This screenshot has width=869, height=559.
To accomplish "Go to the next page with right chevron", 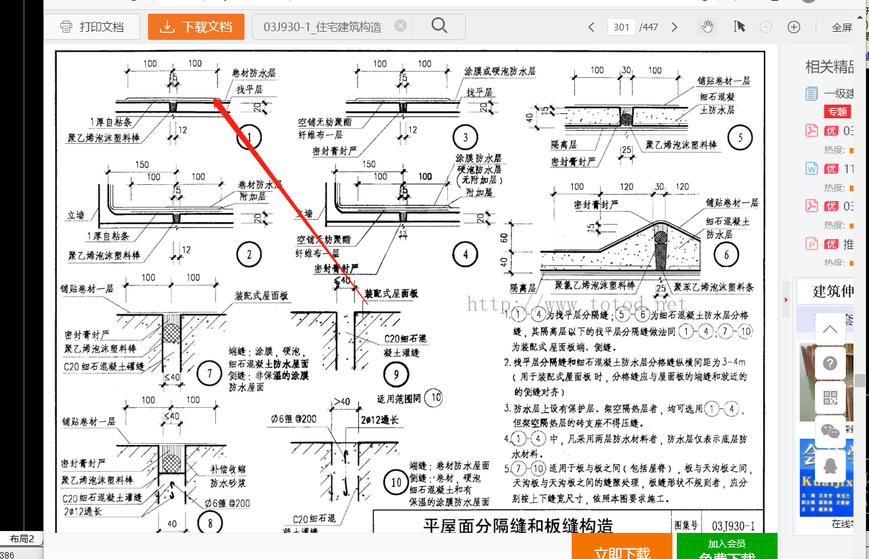I will 674,27.
